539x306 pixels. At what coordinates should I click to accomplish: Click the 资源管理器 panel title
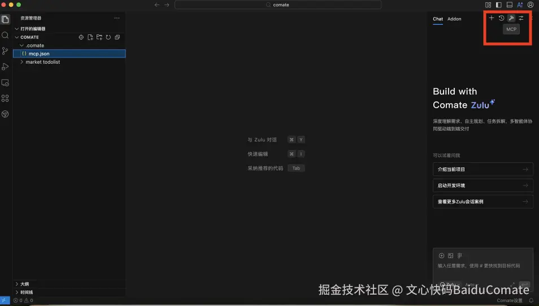pos(31,18)
